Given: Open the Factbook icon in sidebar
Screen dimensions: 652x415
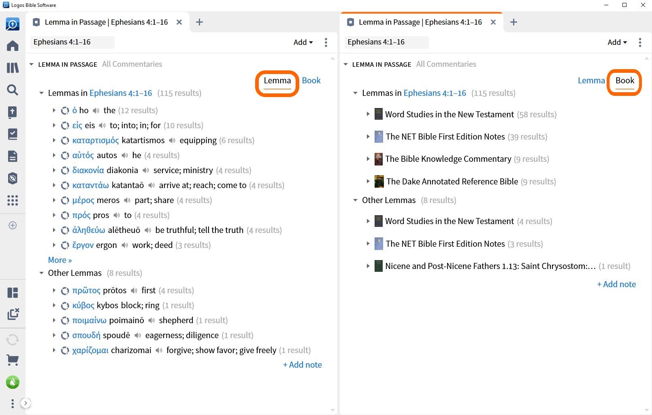Looking at the screenshot, I should point(13,112).
